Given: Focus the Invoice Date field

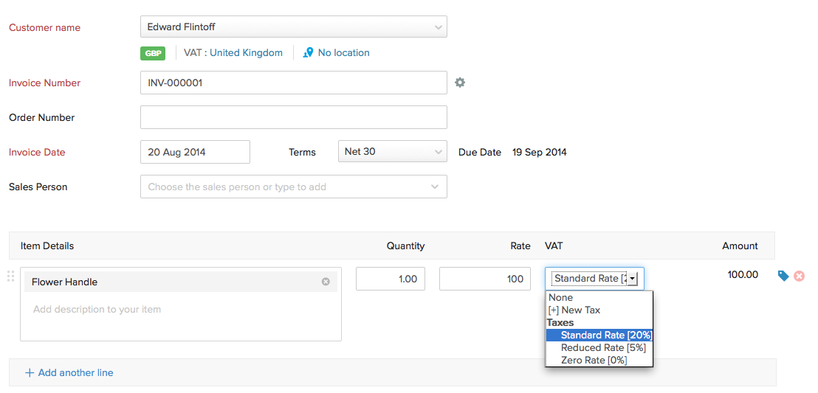Looking at the screenshot, I should click(195, 152).
